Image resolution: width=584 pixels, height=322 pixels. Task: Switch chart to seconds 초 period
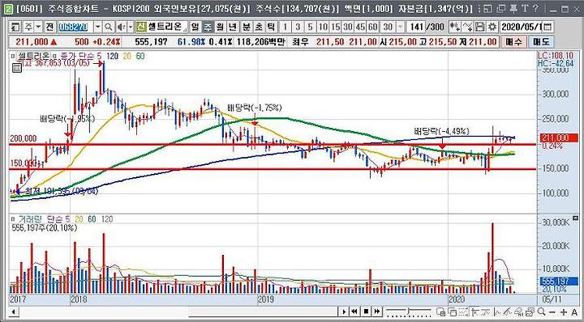[260, 27]
